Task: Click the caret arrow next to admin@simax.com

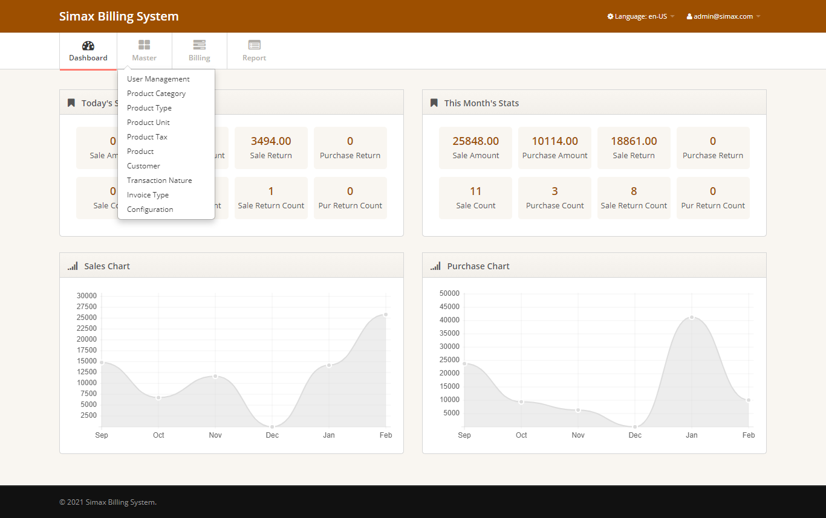Action: pyautogui.click(x=758, y=16)
